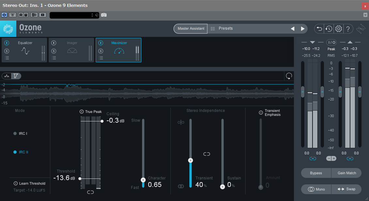
Task: Open the Undo History clock icon
Action: click(329, 29)
